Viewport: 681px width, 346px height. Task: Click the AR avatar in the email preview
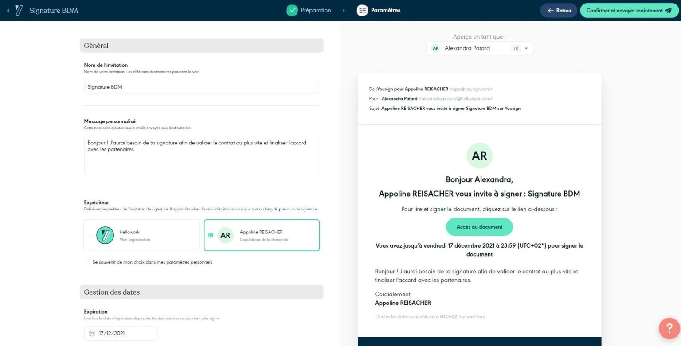[479, 155]
